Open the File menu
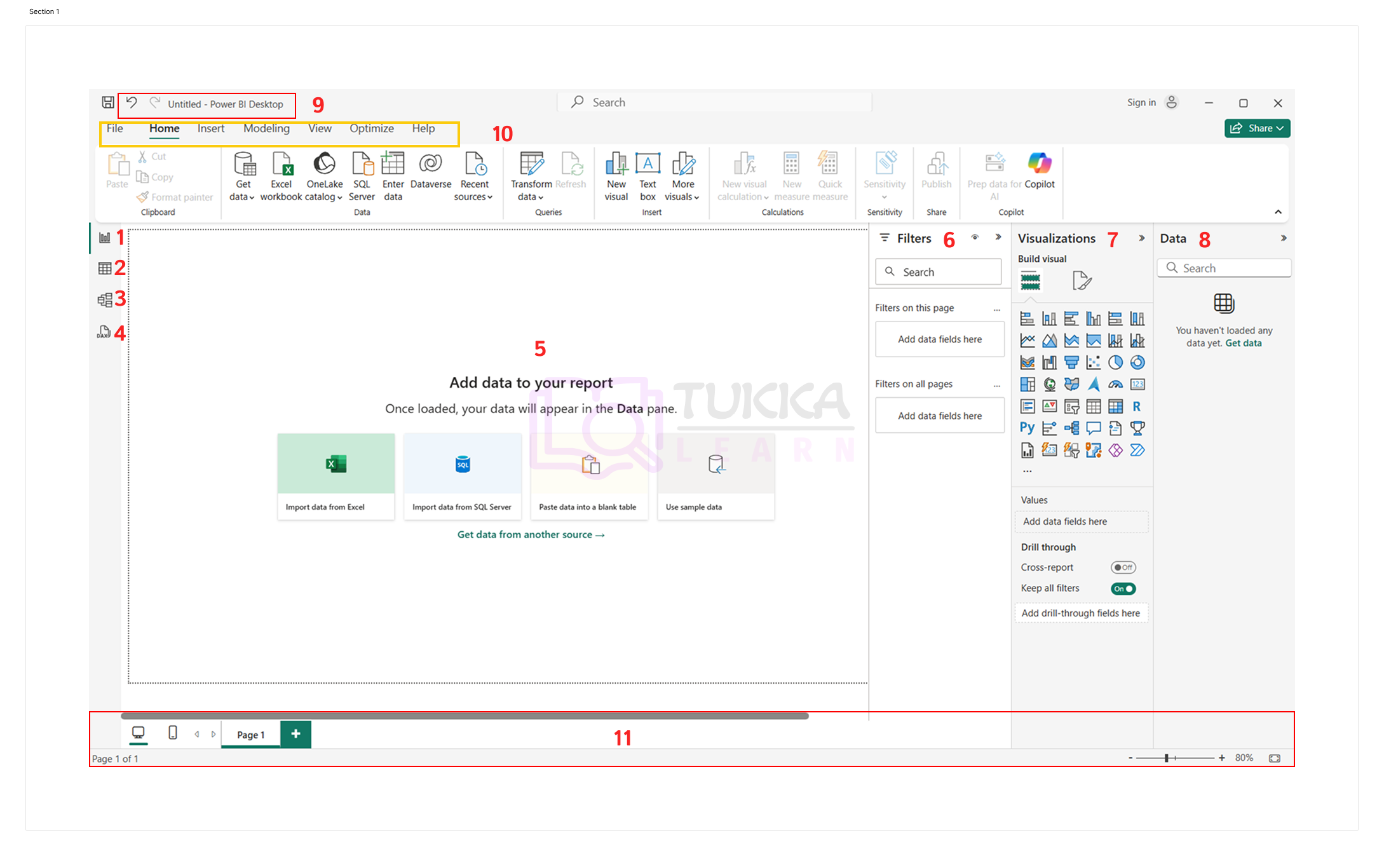 coord(115,128)
